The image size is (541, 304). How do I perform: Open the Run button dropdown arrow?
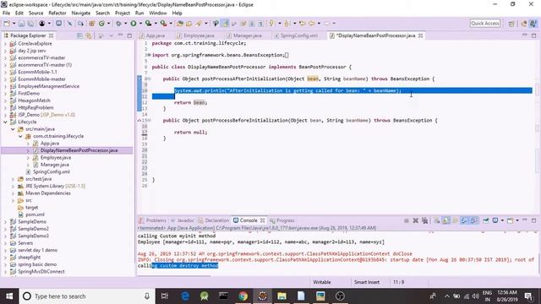(x=140, y=24)
